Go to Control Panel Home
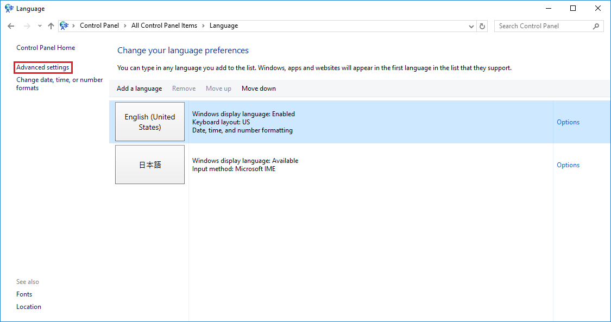Viewport: 611px width, 322px height. click(x=46, y=48)
